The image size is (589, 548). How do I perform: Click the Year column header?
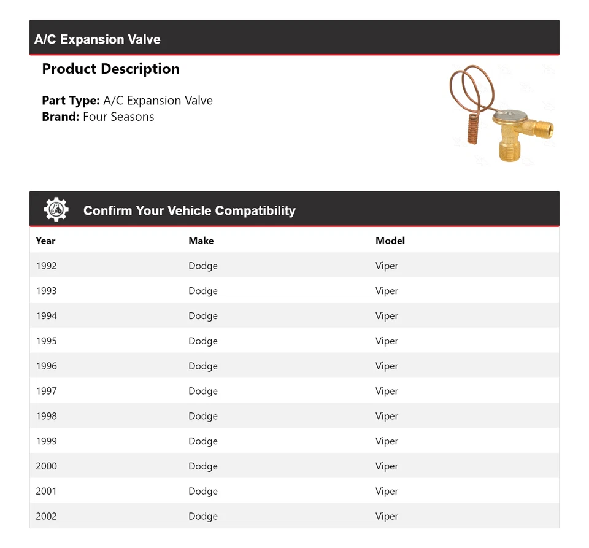45,241
